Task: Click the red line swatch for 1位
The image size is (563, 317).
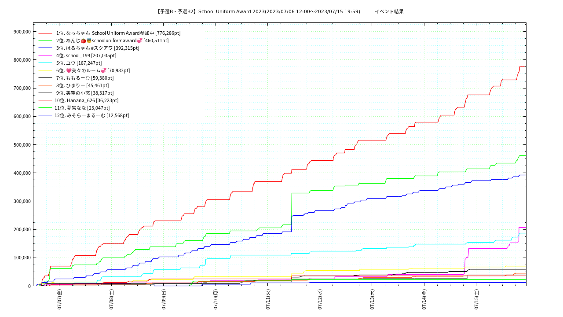Action: point(45,33)
